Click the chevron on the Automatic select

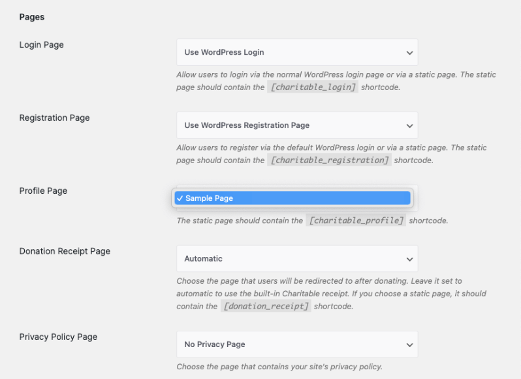(x=409, y=259)
